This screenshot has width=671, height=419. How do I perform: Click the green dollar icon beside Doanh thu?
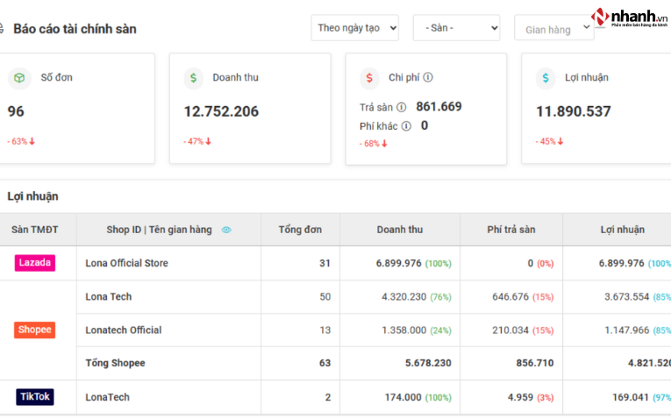pyautogui.click(x=194, y=78)
